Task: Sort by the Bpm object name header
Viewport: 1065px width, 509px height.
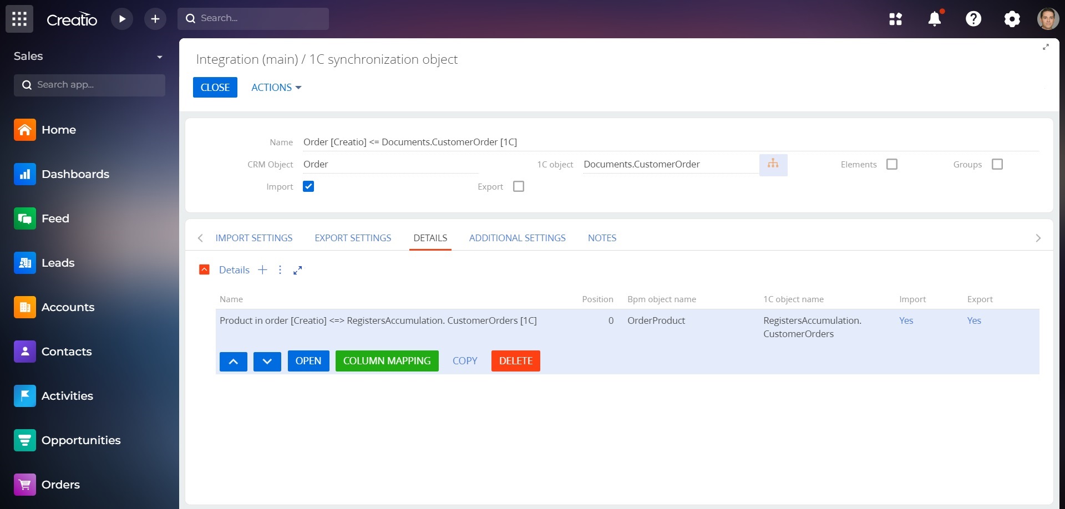Action: coord(662,299)
